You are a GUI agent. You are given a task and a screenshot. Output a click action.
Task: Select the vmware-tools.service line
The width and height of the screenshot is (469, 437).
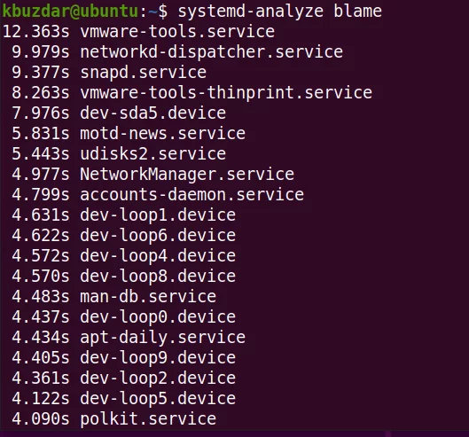tap(138, 31)
